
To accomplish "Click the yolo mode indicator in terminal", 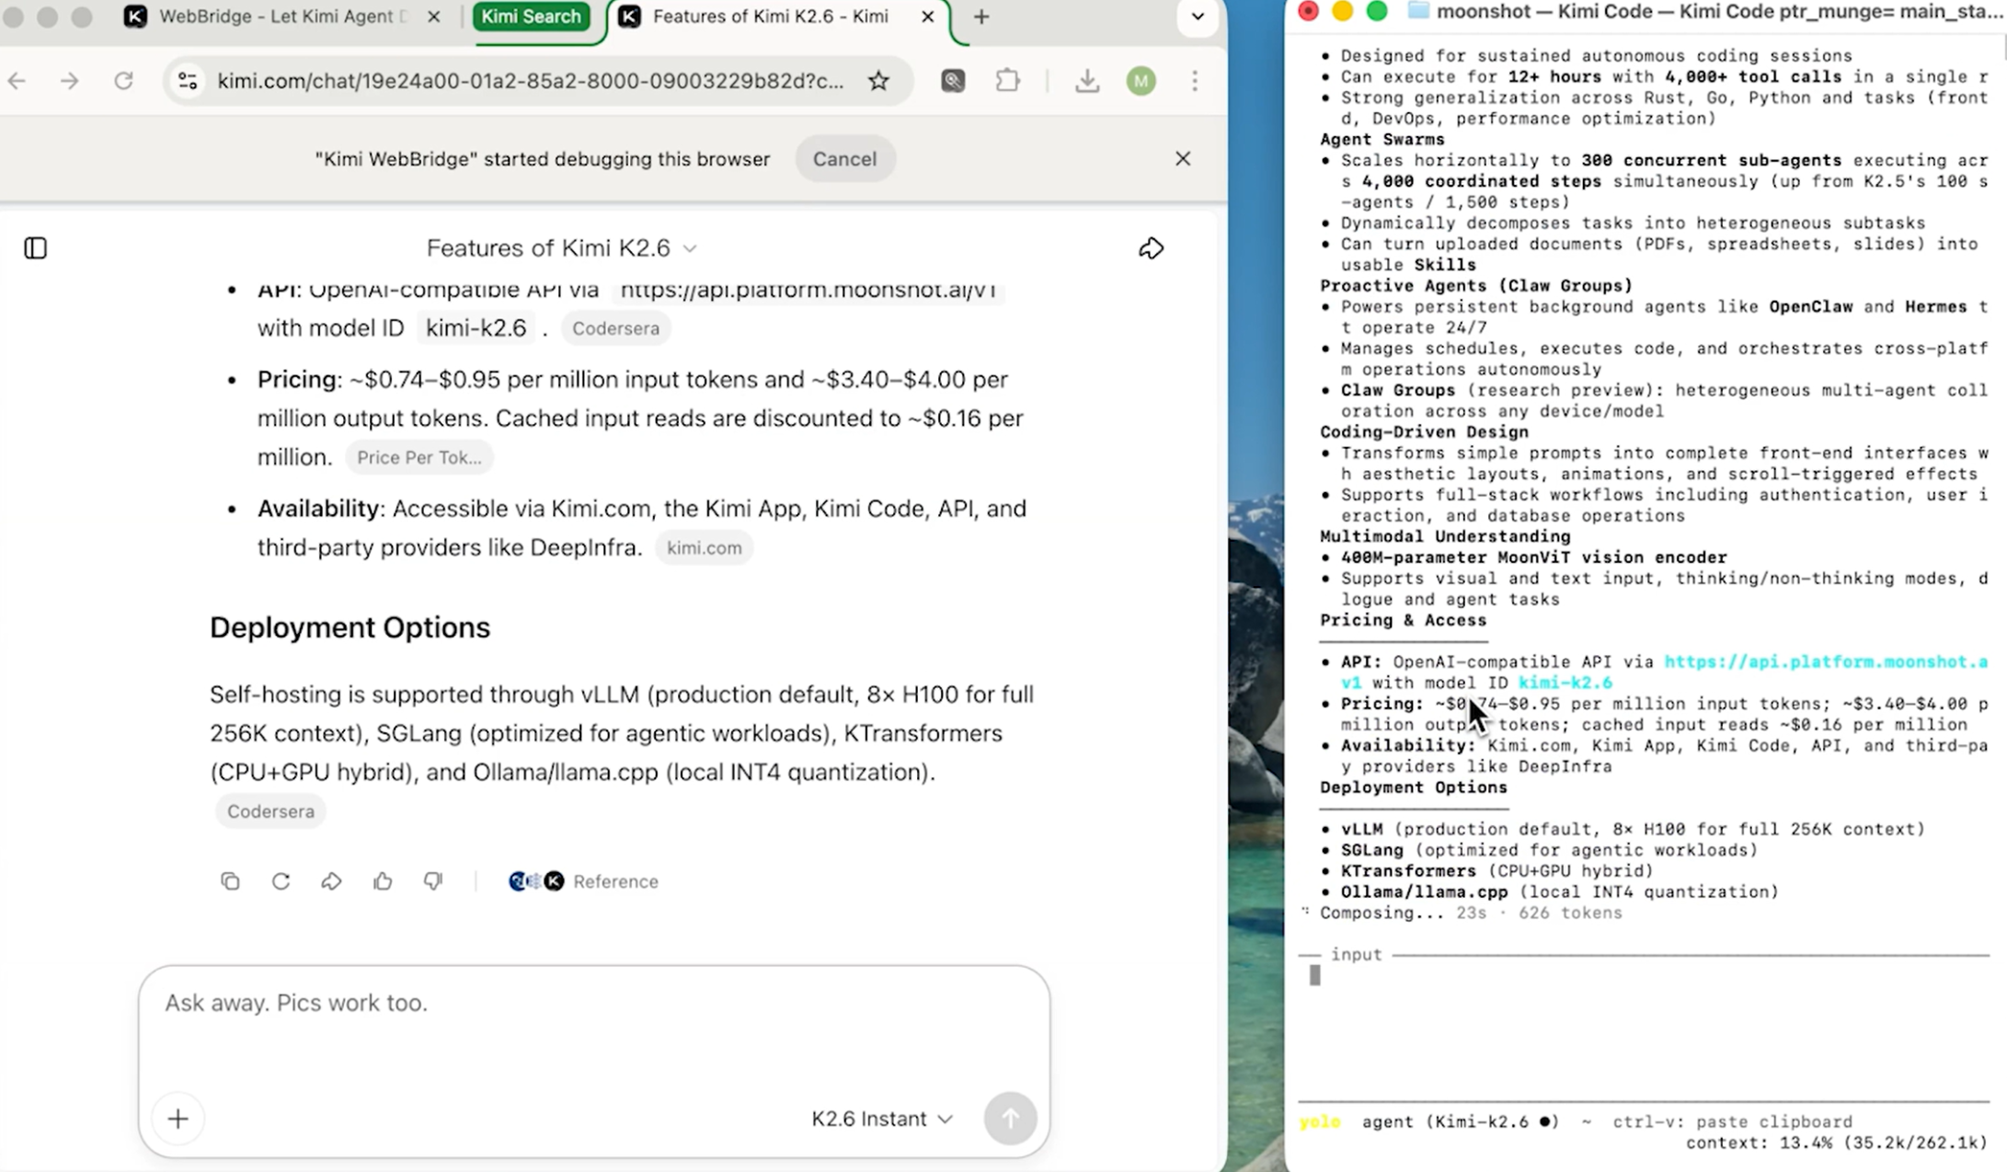I will tap(1320, 1122).
